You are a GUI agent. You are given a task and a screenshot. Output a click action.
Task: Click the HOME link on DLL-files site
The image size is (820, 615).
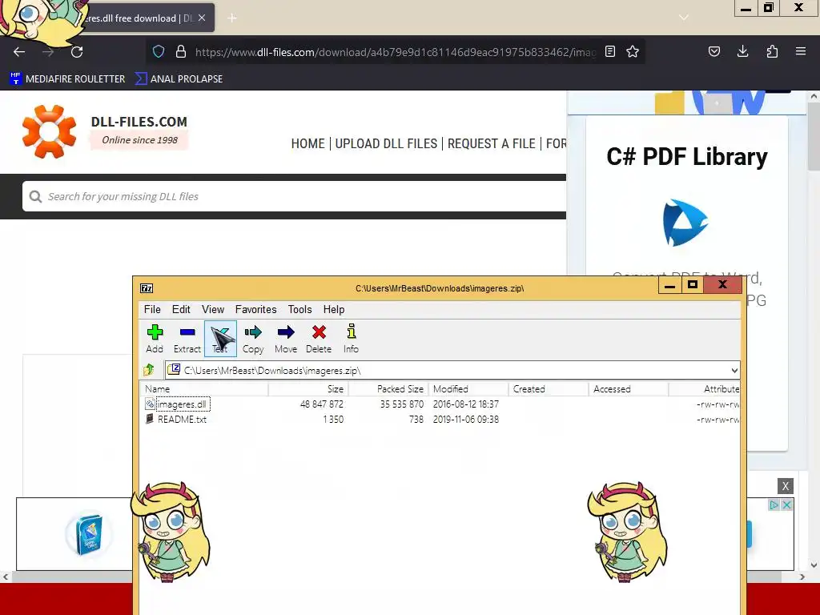coord(308,143)
